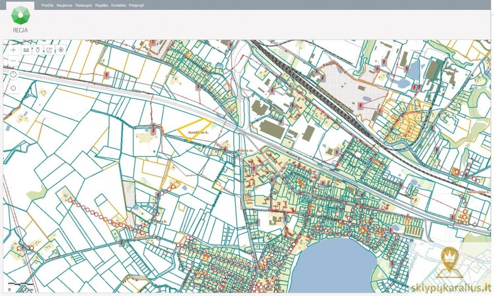Click the REGIA logo

20,19
